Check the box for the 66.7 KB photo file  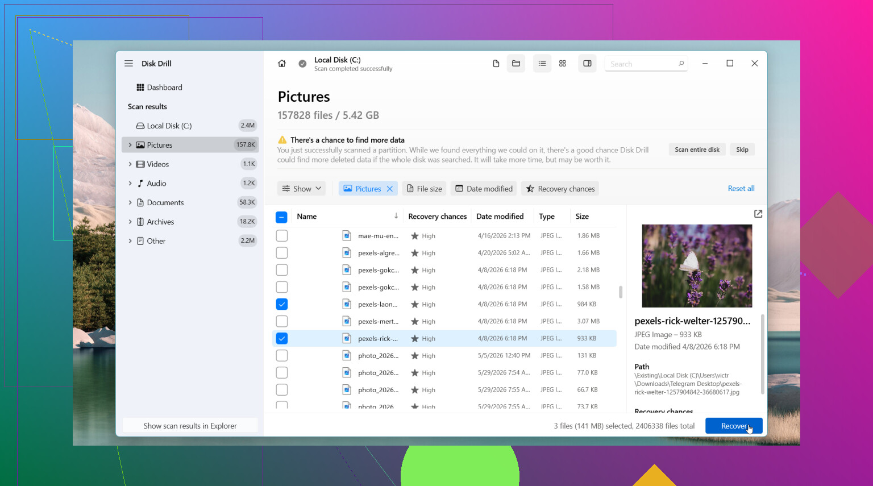(281, 389)
